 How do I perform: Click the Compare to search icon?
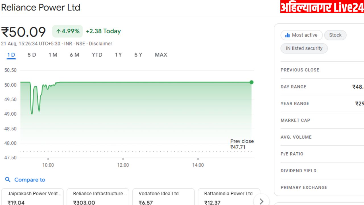click(x=8, y=180)
